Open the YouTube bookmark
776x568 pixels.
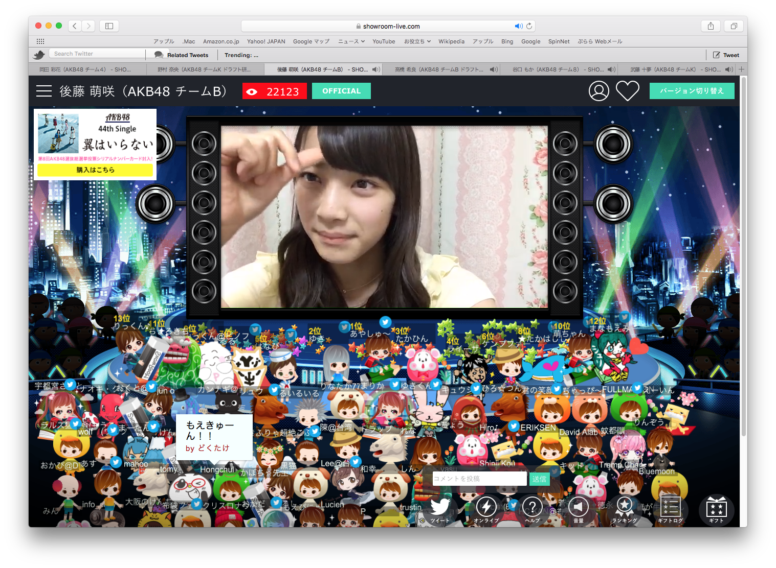(x=384, y=41)
